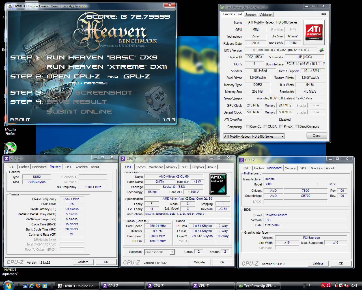Click the GPU-Z window title icon

coord(222,7)
